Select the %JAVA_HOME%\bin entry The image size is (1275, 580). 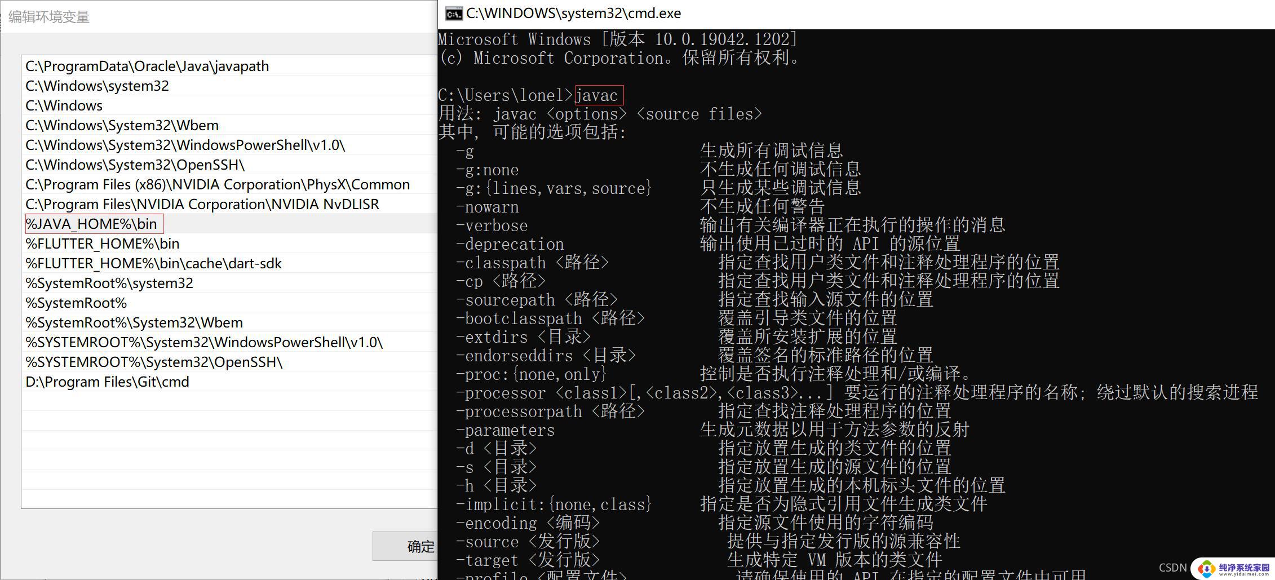pos(229,224)
